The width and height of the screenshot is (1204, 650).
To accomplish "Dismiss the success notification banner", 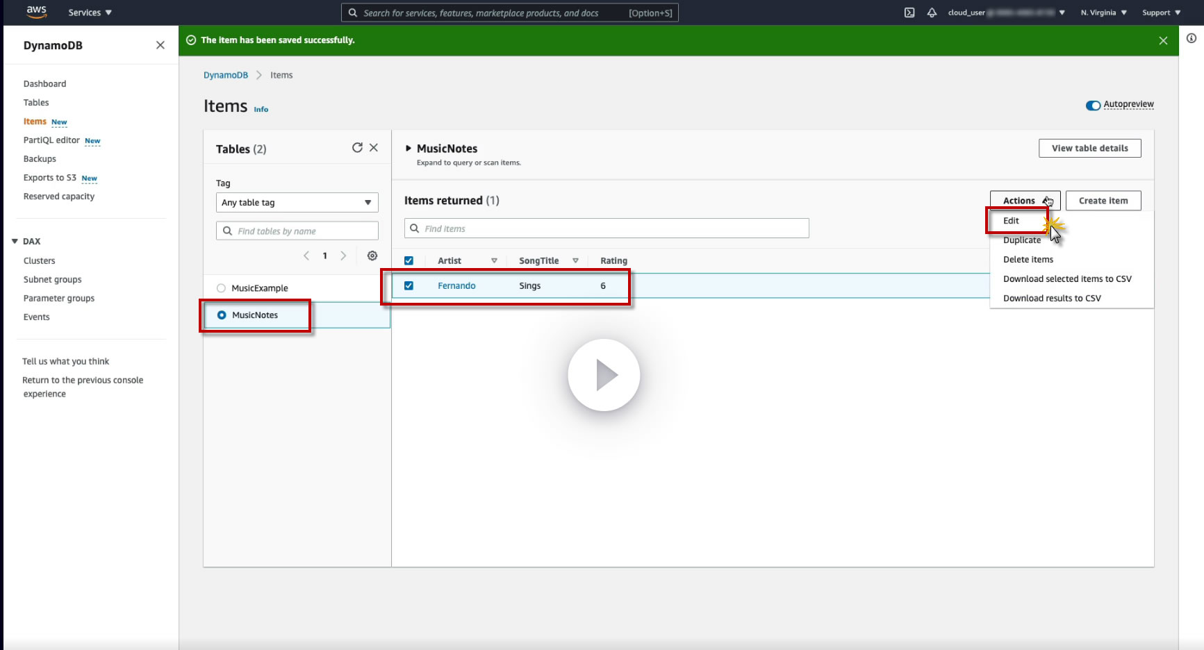I will point(1163,40).
